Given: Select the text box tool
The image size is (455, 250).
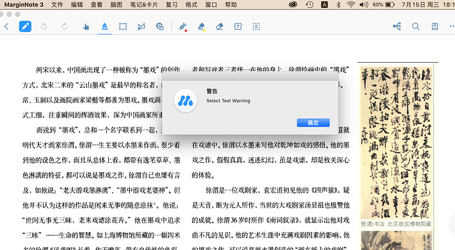Looking at the screenshot, I should click(x=237, y=26).
